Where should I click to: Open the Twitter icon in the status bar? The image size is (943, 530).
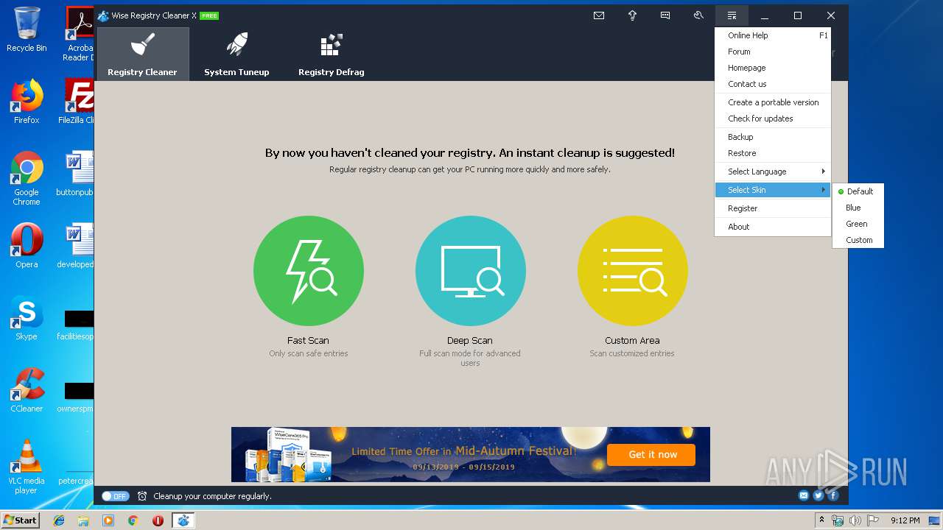coord(818,495)
